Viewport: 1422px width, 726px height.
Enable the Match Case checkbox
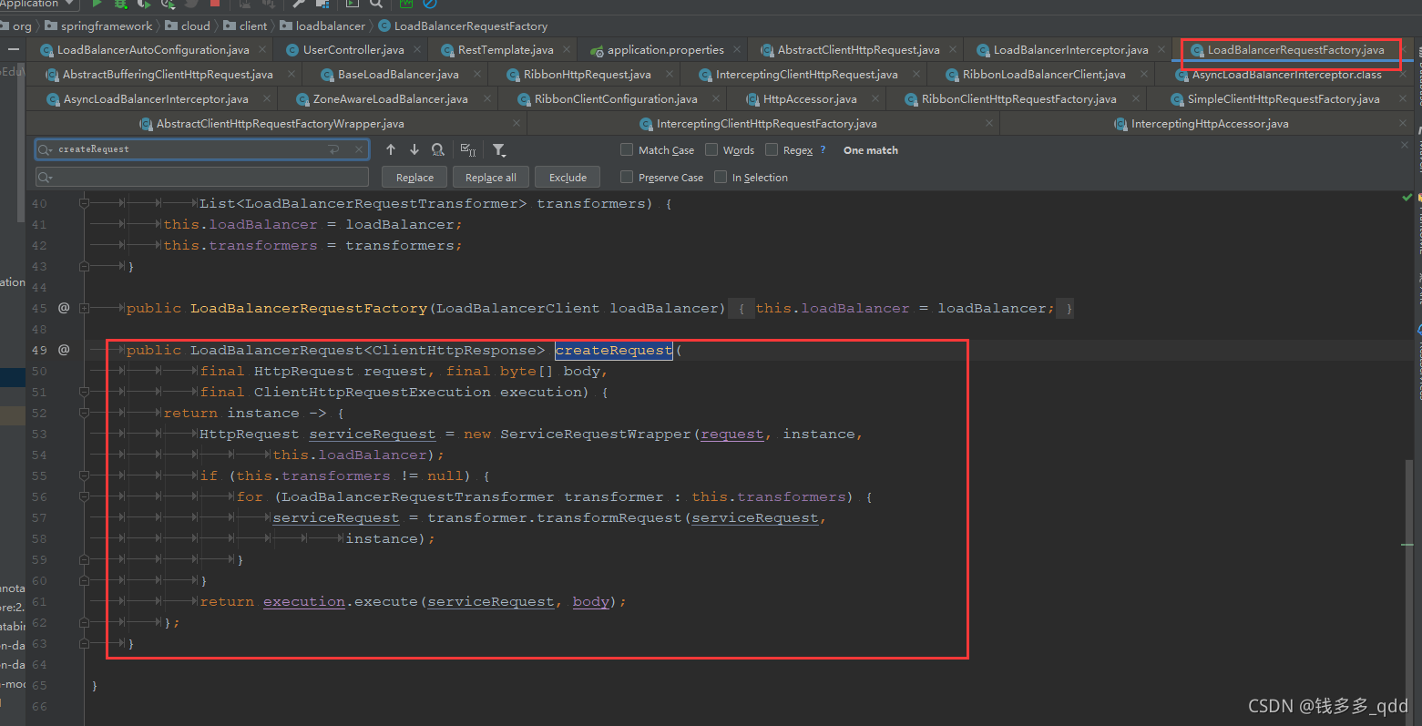pyautogui.click(x=627, y=149)
